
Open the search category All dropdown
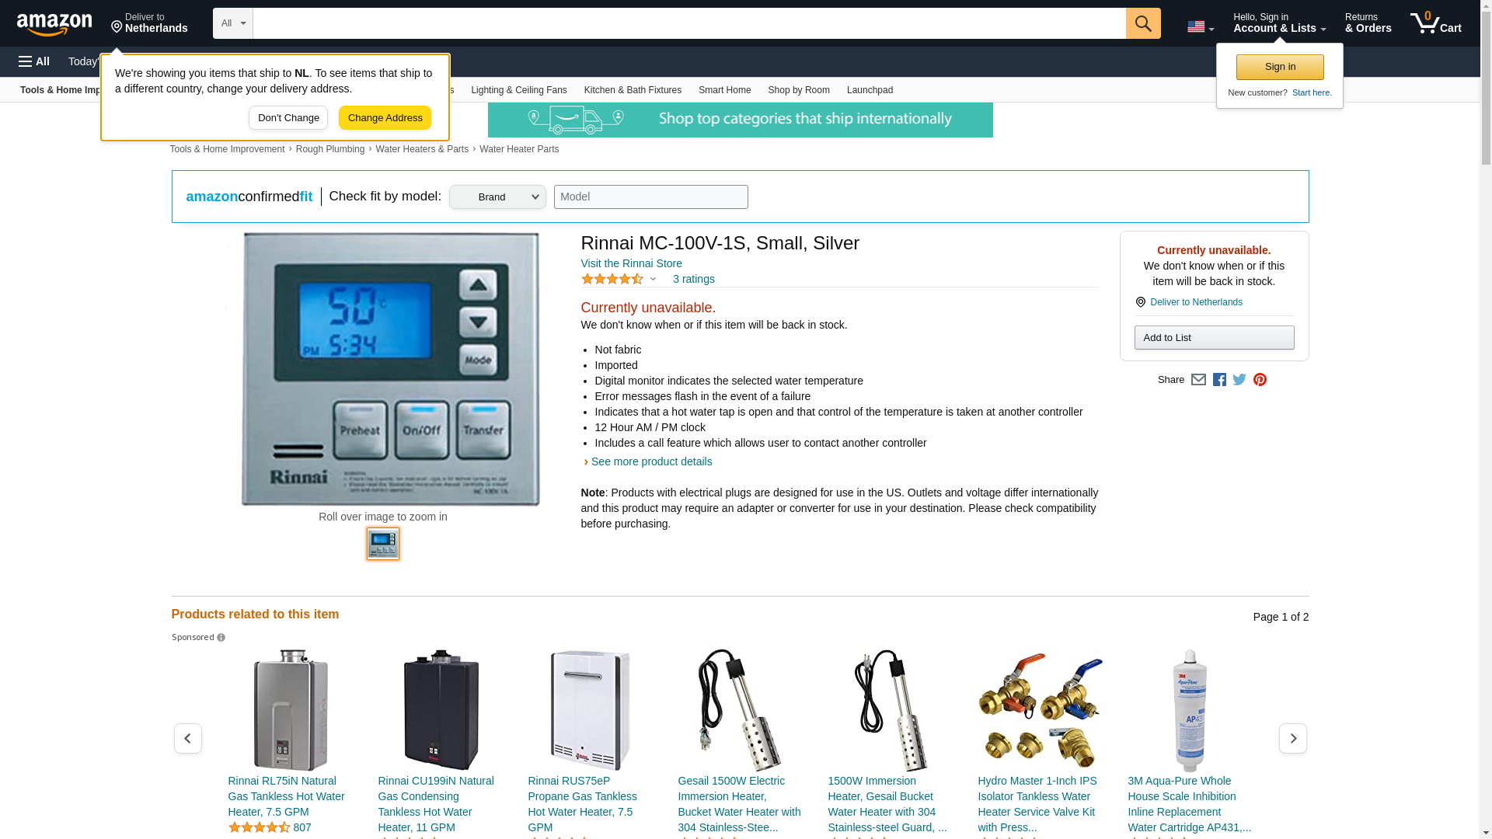point(233,23)
